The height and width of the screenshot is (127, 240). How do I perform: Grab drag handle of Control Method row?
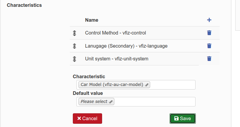(x=75, y=33)
